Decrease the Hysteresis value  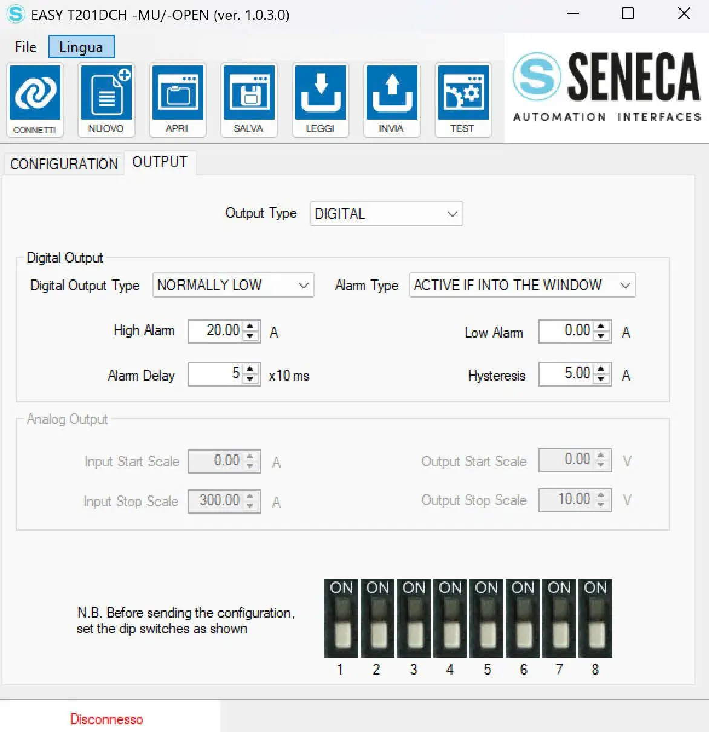point(601,379)
